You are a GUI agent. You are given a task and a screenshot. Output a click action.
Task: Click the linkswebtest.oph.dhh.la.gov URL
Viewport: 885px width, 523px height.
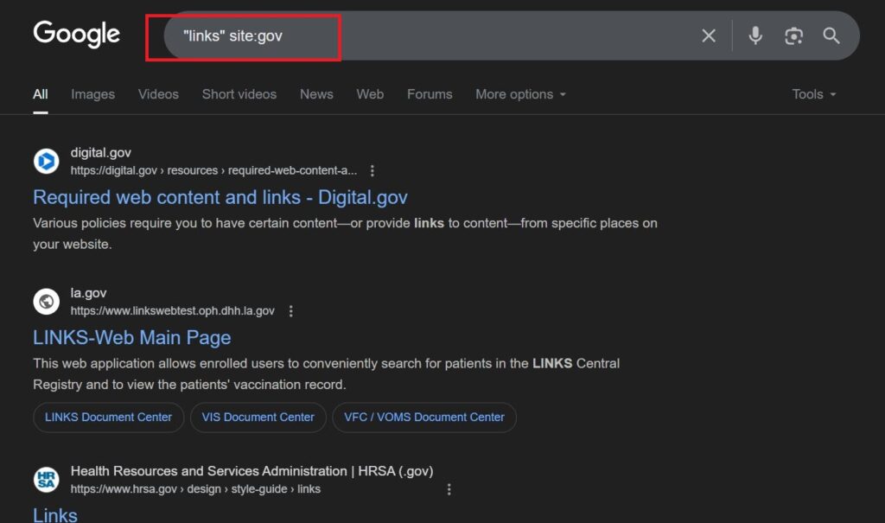pyautogui.click(x=172, y=311)
